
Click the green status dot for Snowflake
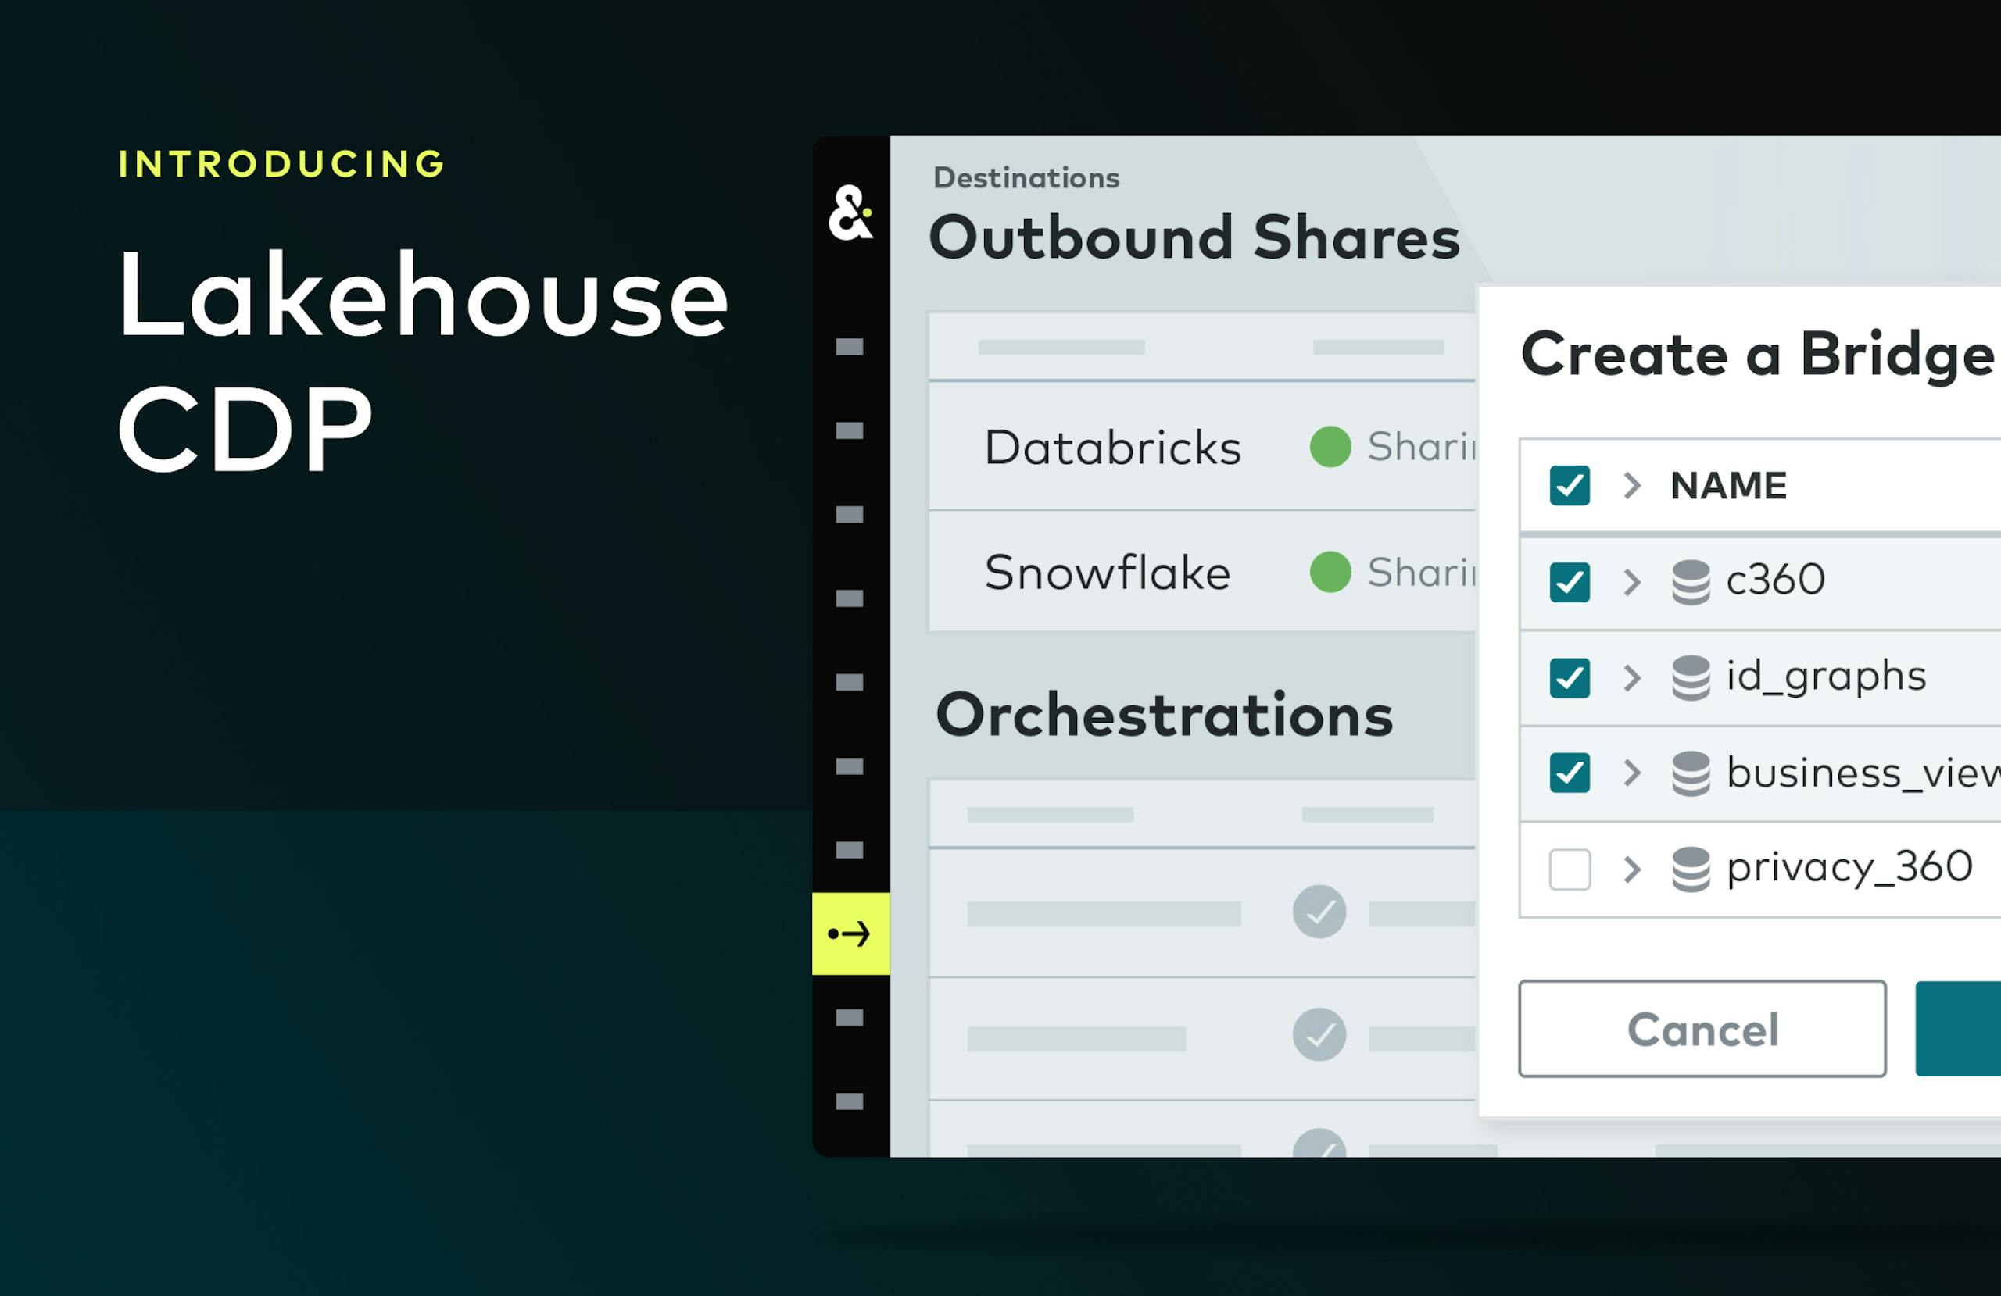[1330, 573]
